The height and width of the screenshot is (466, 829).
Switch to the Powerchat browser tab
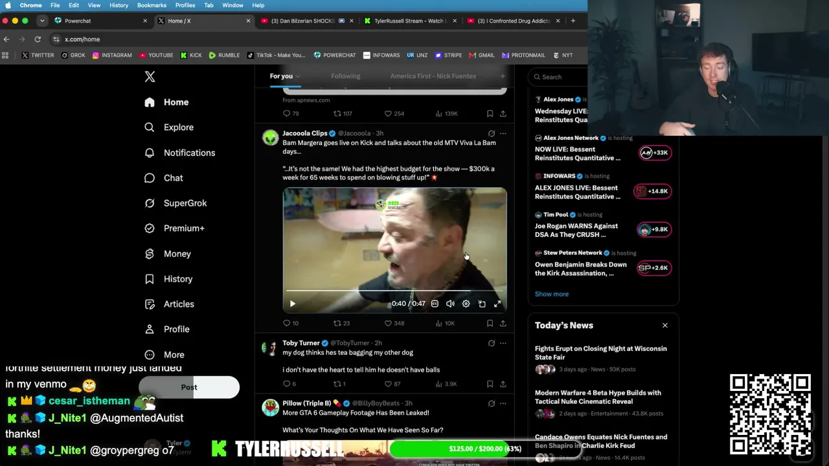(100, 21)
